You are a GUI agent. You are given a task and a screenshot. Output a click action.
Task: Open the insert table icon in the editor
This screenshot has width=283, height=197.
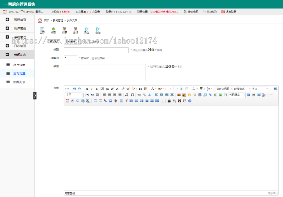[96, 101]
